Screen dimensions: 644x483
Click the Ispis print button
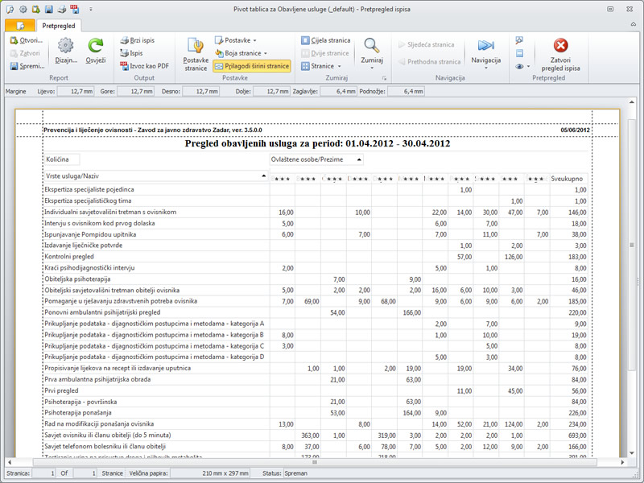(131, 53)
